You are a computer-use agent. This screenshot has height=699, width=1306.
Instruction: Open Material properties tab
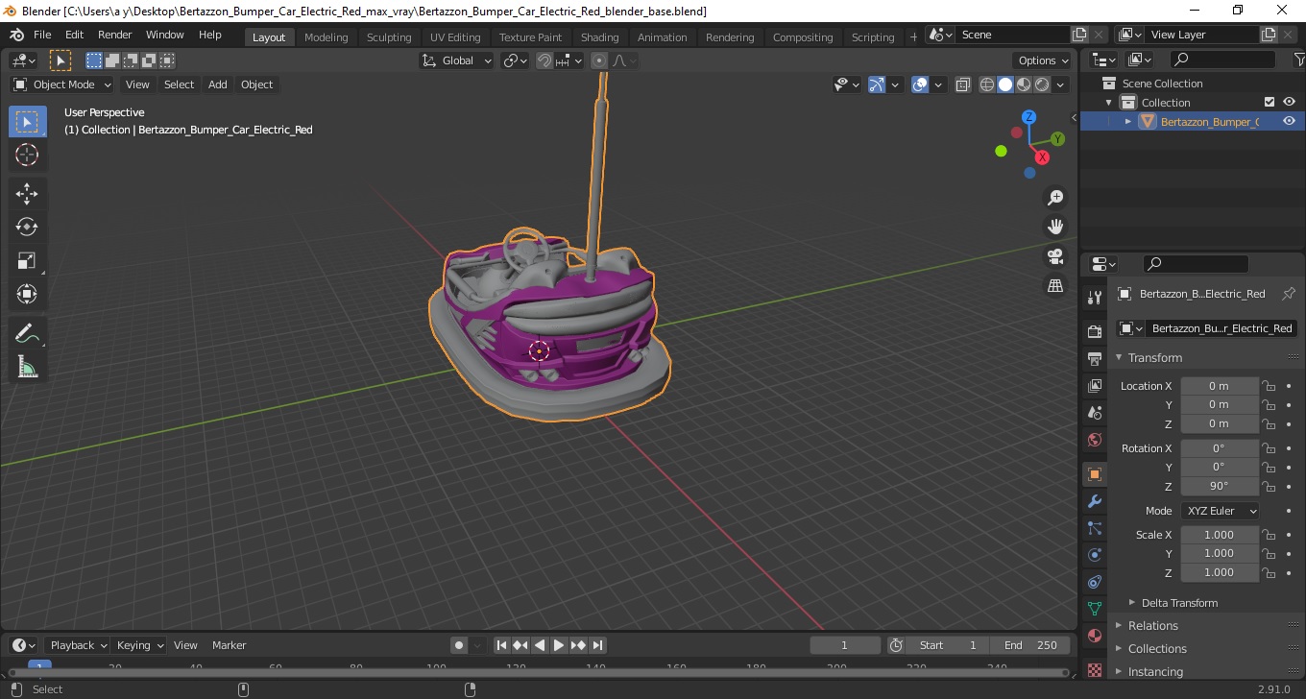[1094, 636]
